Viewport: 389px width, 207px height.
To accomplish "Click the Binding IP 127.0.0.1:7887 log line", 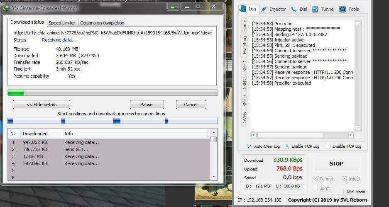I will pyautogui.click(x=289, y=34).
